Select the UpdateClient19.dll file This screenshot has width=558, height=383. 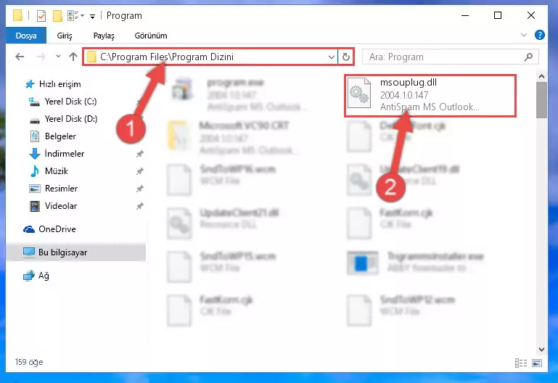[x=404, y=181]
